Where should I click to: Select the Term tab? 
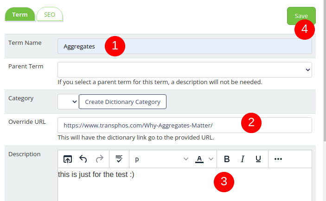[x=20, y=14]
